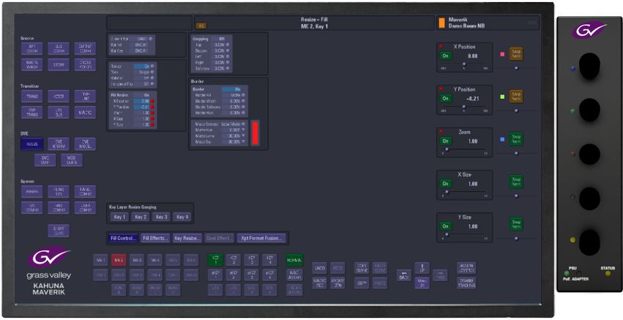This screenshot has width=623, height=320.
Task: Toggle the Zoom On button
Action: (446, 141)
